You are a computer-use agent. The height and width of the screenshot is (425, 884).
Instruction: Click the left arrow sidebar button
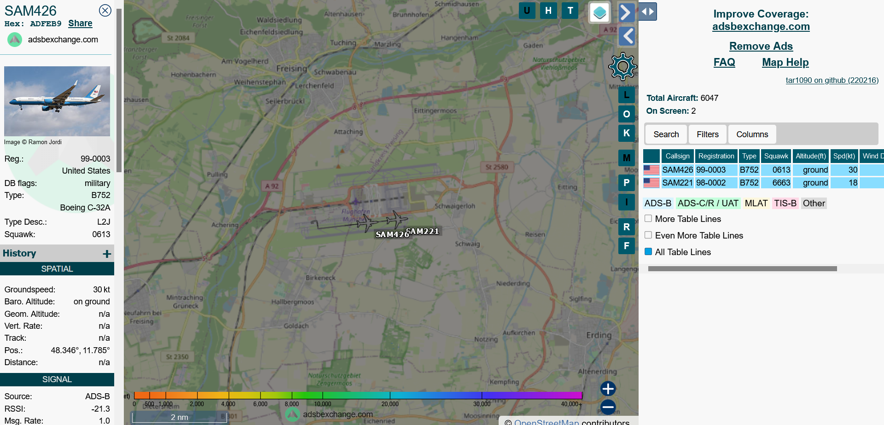tap(626, 36)
